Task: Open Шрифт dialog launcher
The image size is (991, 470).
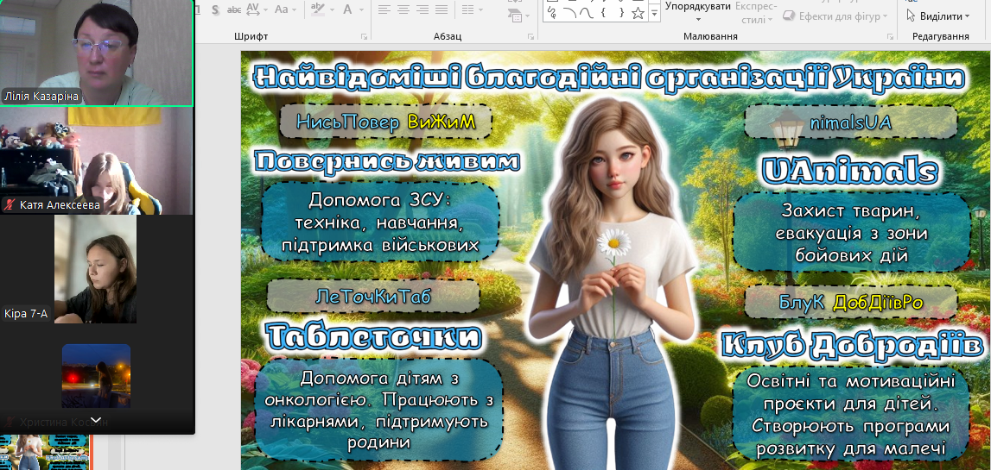Action: pyautogui.click(x=364, y=37)
